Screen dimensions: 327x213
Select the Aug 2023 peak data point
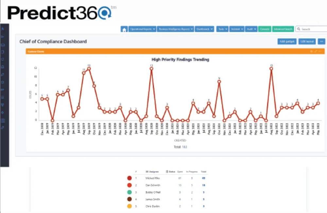pos(271,69)
